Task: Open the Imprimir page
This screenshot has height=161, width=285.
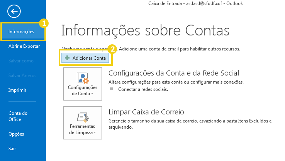Action: pyautogui.click(x=17, y=90)
